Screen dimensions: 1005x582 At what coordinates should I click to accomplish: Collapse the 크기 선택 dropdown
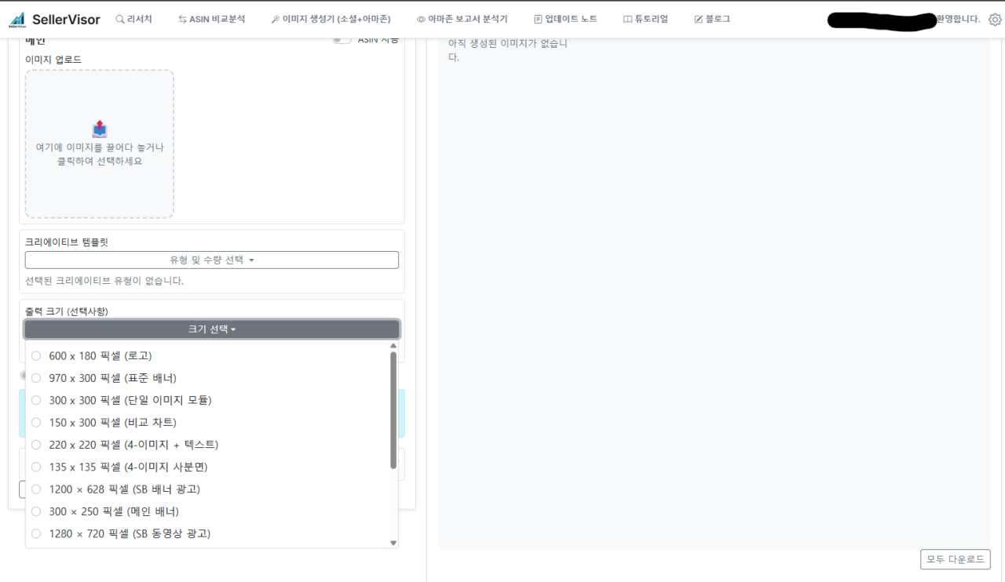point(212,329)
